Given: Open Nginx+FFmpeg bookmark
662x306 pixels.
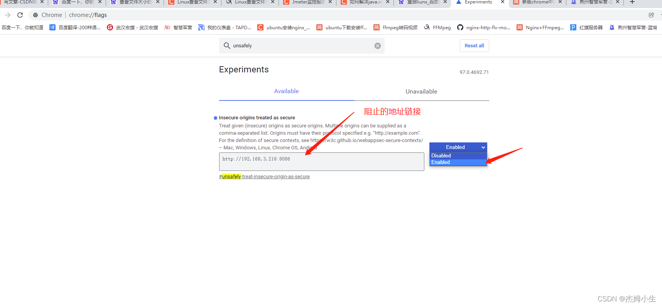Looking at the screenshot, I should 540,27.
